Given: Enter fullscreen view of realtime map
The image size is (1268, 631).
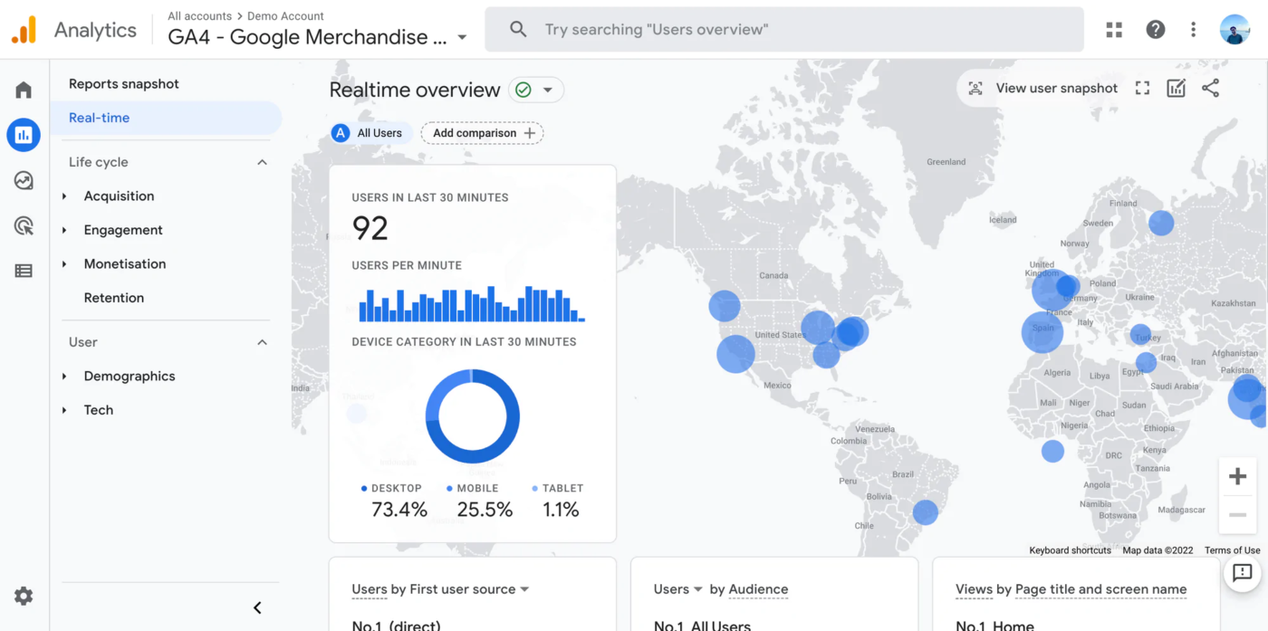Looking at the screenshot, I should (1142, 88).
